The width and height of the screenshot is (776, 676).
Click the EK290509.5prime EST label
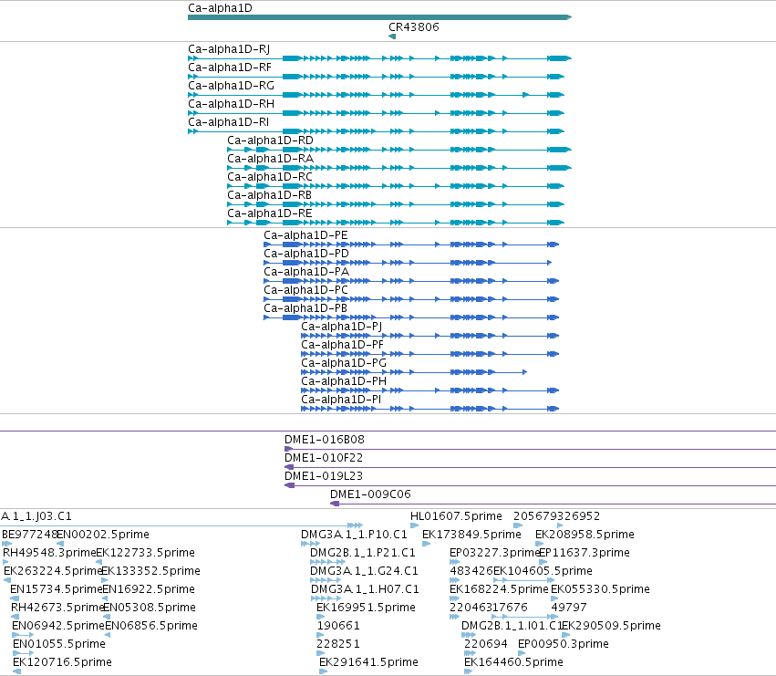(x=611, y=626)
